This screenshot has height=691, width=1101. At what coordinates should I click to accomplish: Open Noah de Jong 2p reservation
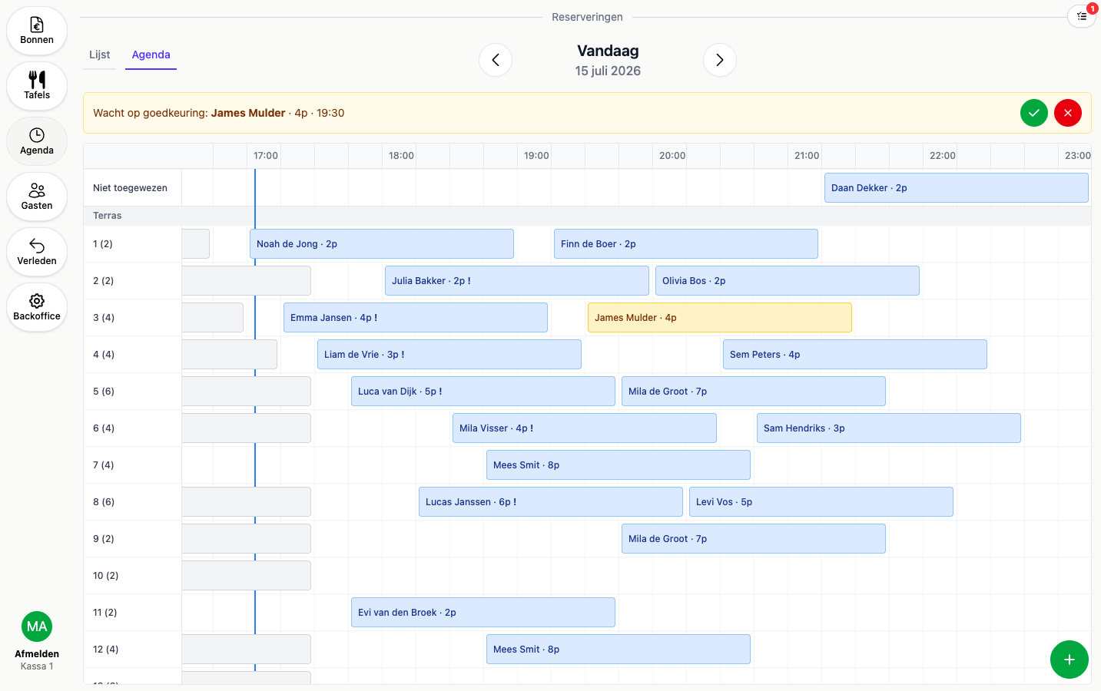(382, 244)
